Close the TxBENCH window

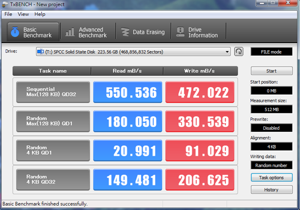[288, 3]
